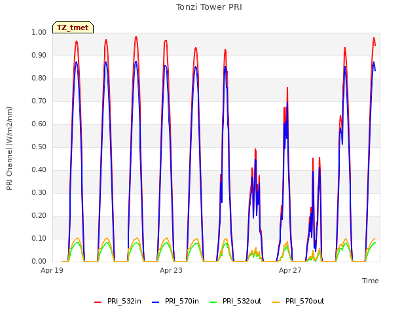Viewport: 419px width, 314px height.
Task: Click the green PRI_532out legend color marker
Action: (x=213, y=302)
